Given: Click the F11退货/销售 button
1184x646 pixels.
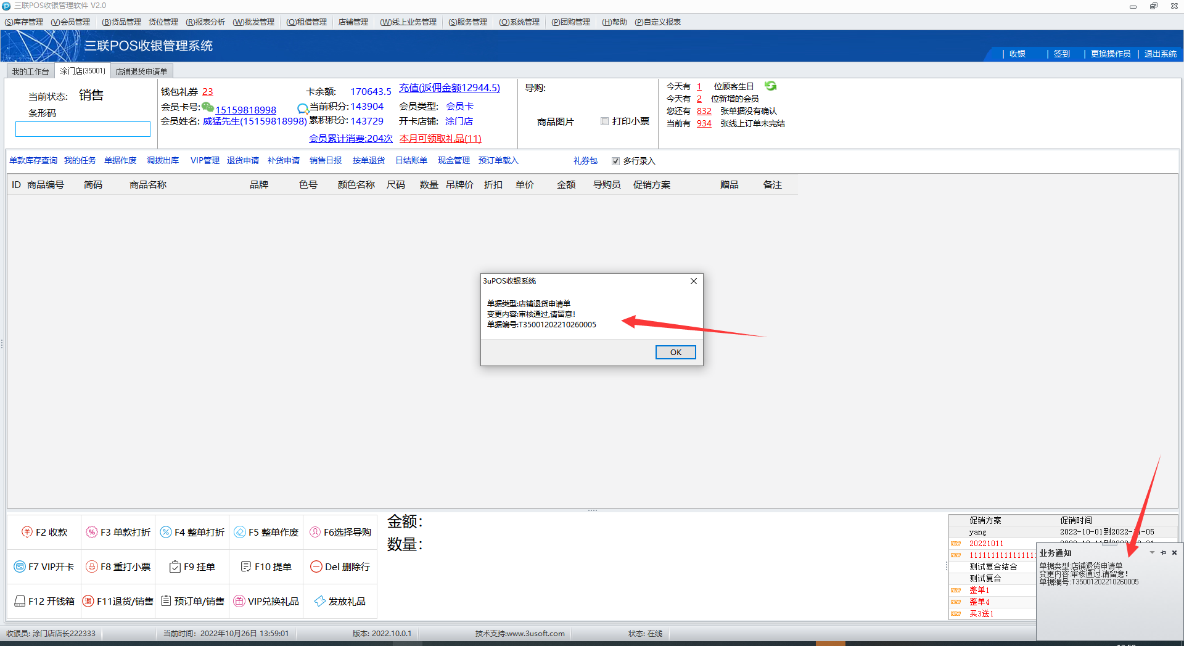Looking at the screenshot, I should coord(118,601).
